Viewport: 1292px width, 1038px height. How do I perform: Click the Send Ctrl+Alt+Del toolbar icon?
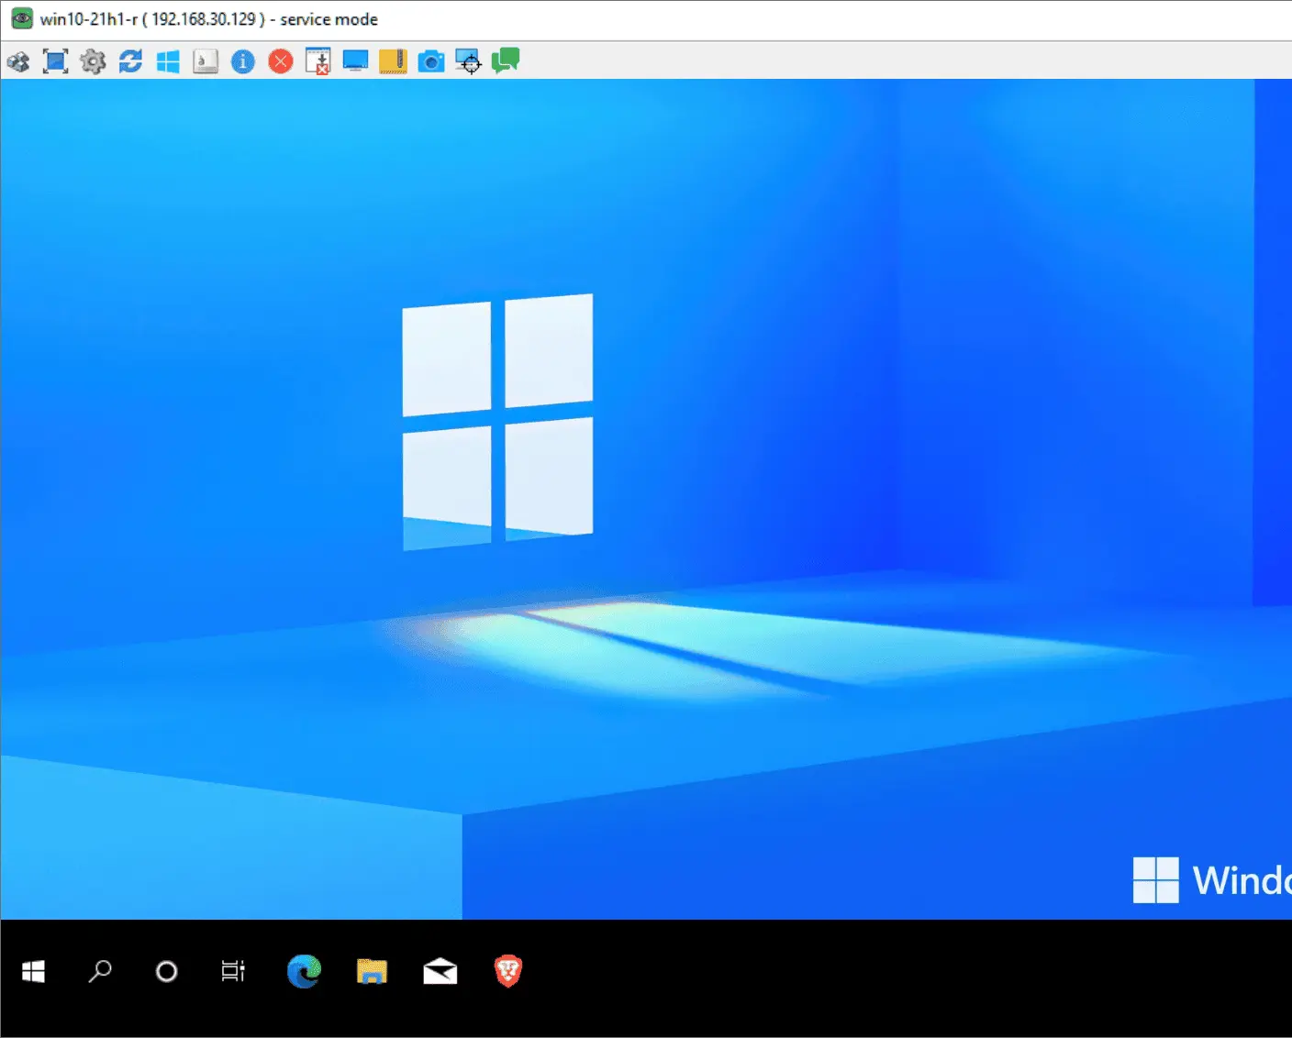click(18, 61)
